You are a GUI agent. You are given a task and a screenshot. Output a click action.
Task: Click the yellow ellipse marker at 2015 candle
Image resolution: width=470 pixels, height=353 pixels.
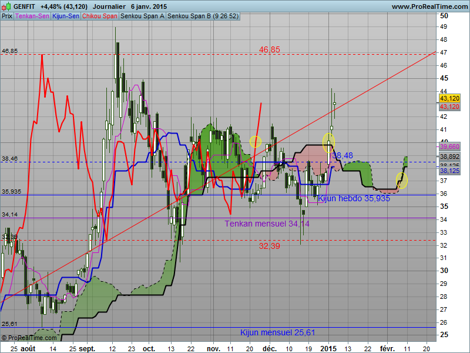coord(328,142)
